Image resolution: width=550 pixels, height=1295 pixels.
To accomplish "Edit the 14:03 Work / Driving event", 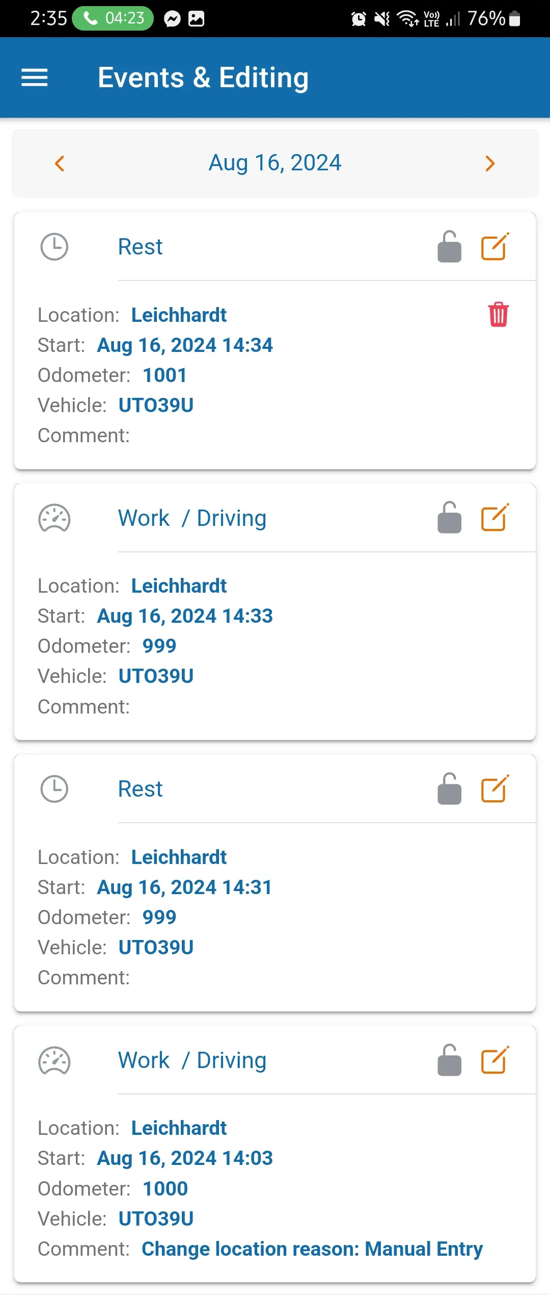I will click(x=494, y=1060).
